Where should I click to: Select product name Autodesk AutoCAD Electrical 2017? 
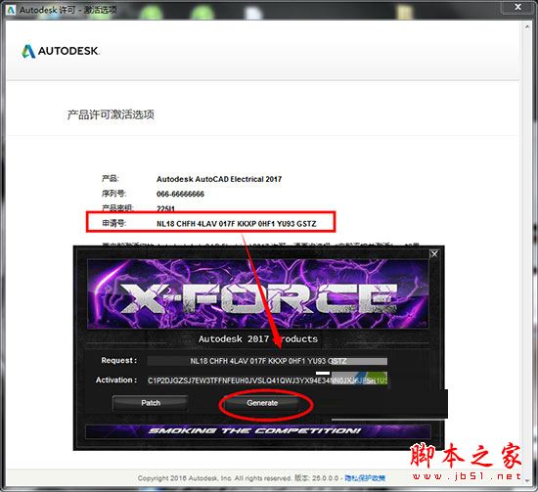[x=219, y=179]
